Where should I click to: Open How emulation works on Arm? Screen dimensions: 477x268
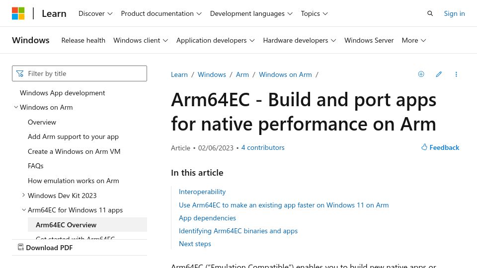point(74,181)
